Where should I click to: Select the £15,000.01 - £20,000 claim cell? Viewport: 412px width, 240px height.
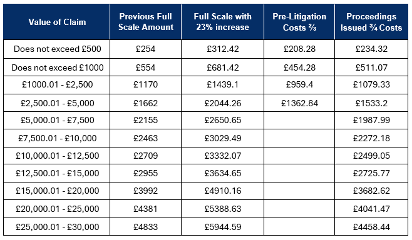pyautogui.click(x=57, y=191)
